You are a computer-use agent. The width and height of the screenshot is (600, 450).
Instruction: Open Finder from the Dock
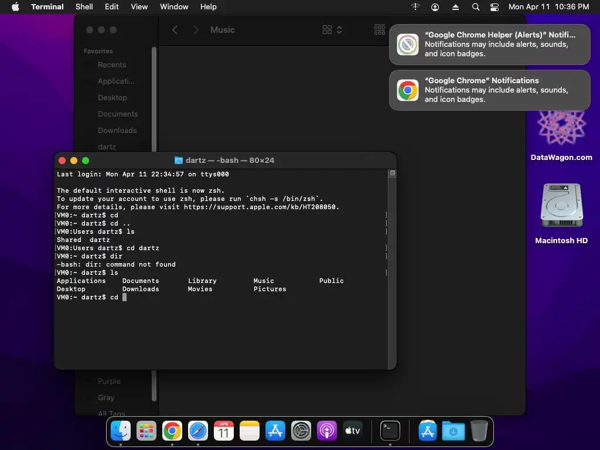coord(121,431)
